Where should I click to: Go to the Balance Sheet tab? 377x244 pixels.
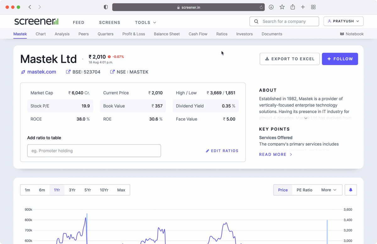tap(167, 34)
